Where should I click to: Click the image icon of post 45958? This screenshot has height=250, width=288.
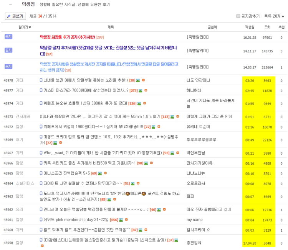click(176, 240)
